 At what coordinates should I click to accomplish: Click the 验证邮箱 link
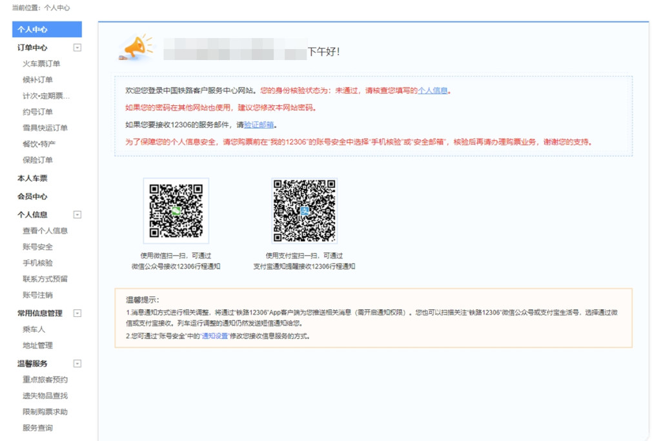(259, 125)
